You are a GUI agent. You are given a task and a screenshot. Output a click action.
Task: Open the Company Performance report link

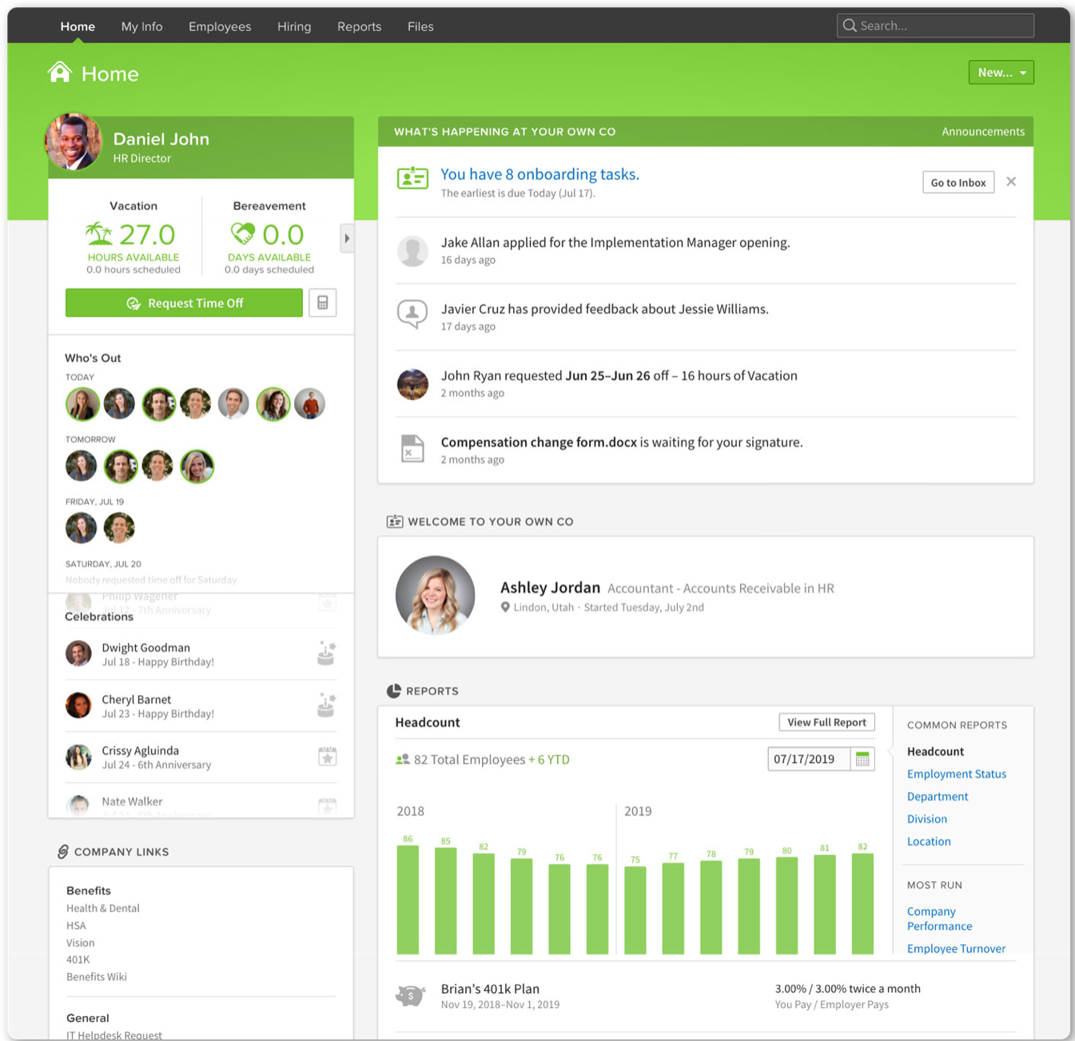(940, 919)
